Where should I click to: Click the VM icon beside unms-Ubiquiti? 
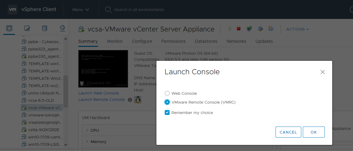[24, 93]
